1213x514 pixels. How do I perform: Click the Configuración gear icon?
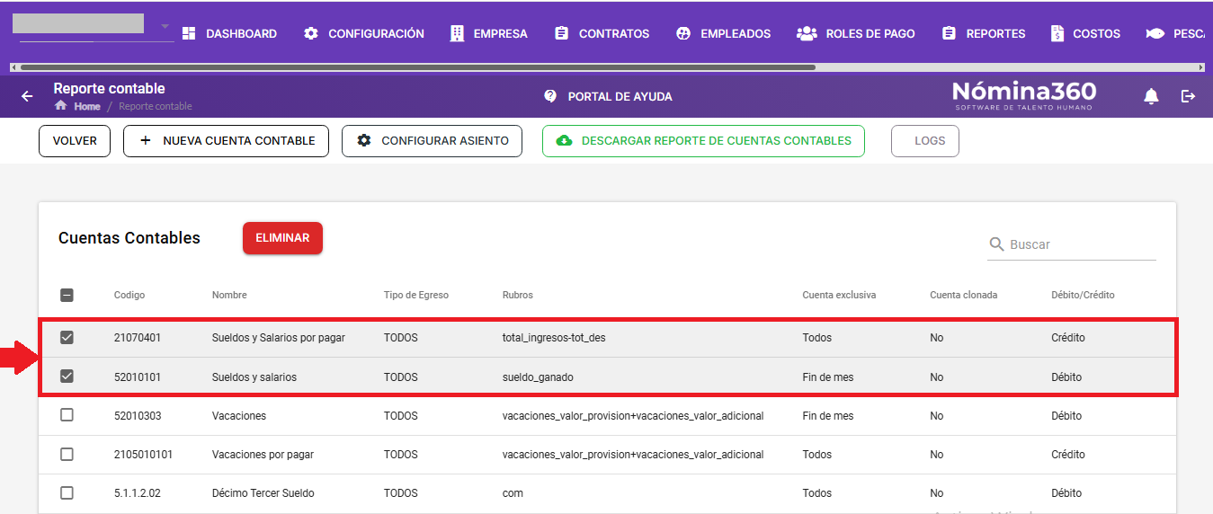(311, 33)
